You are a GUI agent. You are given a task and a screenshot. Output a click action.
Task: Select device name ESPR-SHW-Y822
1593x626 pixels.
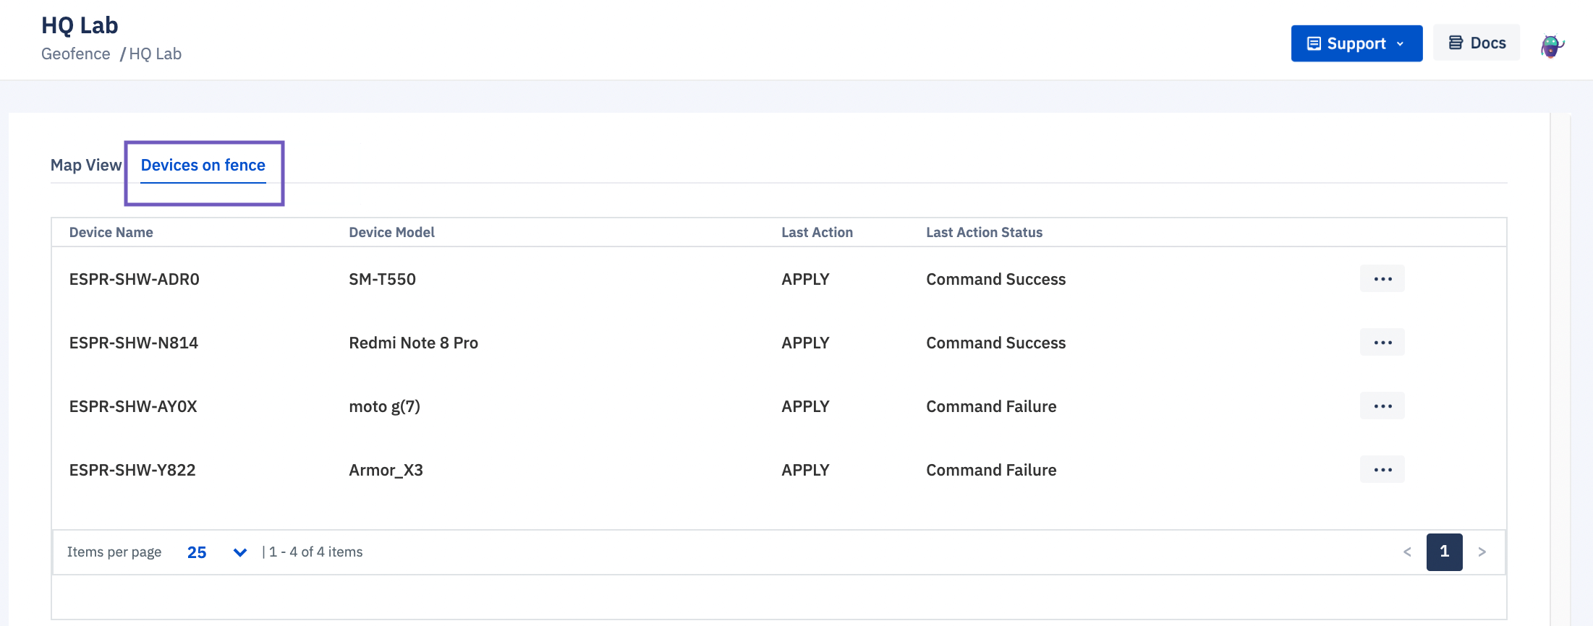click(x=132, y=470)
